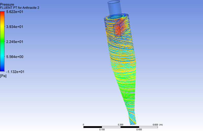
Task: Pick the yellow band in the legend
Action: pyautogui.click(x=2, y=28)
